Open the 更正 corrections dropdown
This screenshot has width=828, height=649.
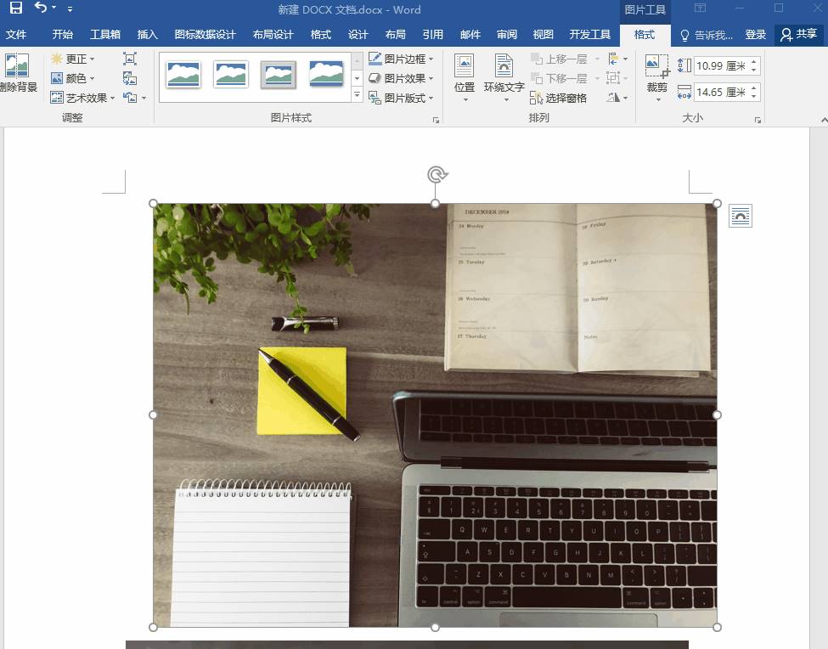[x=73, y=59]
